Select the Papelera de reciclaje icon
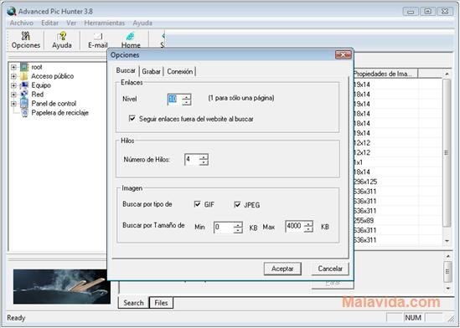 click(24, 113)
